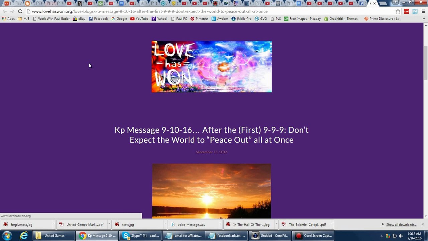Switch to facebook ads.txt taskbar window

tap(227, 236)
